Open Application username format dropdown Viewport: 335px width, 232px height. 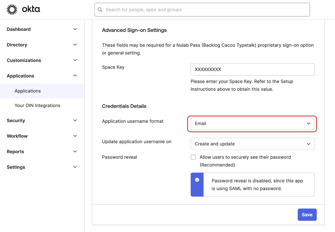click(x=253, y=124)
